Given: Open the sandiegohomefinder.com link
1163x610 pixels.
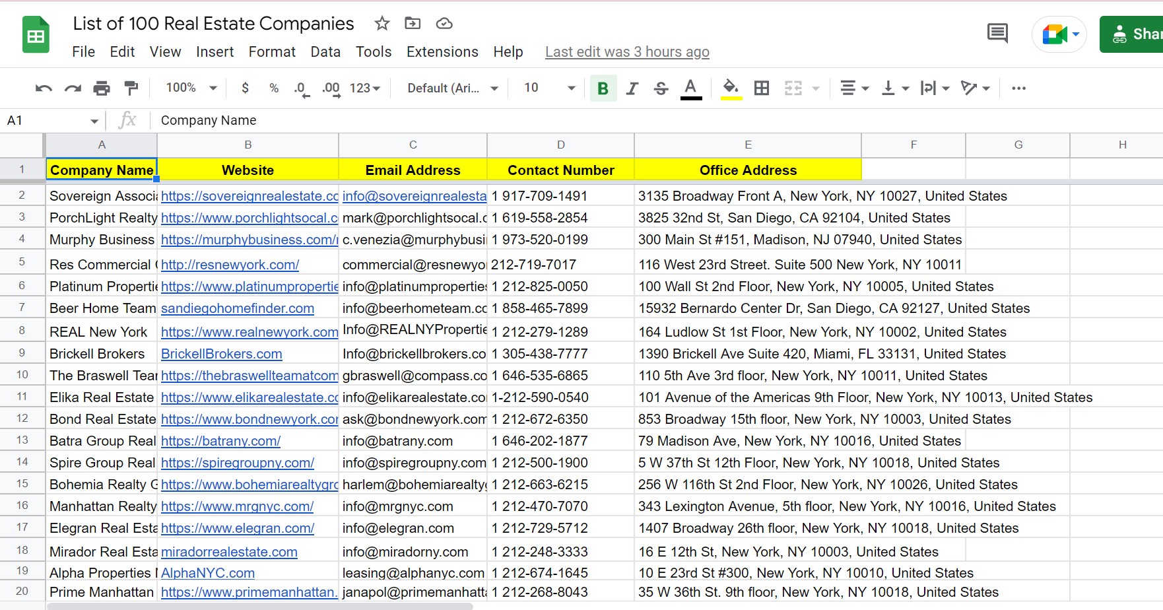Looking at the screenshot, I should point(238,308).
